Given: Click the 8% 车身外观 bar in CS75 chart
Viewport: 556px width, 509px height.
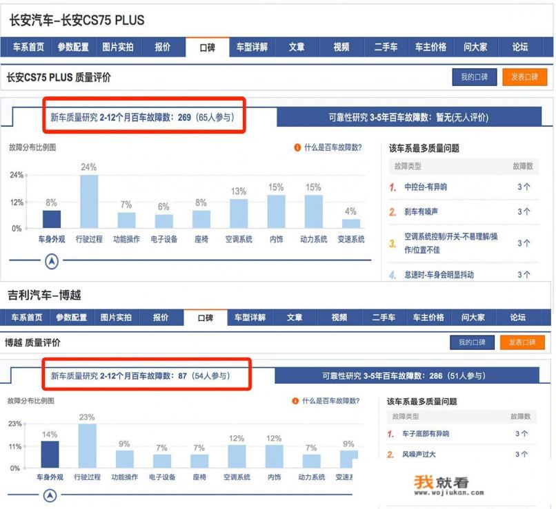Looking at the screenshot, I should click(x=52, y=219).
